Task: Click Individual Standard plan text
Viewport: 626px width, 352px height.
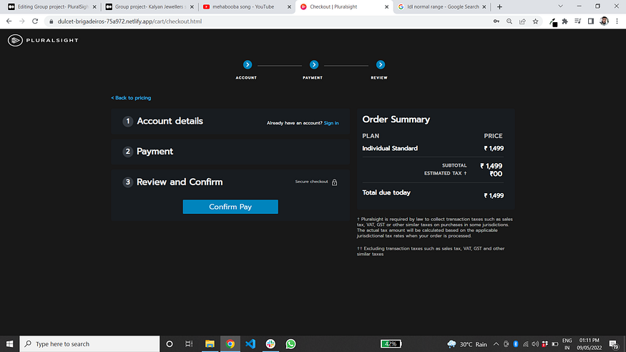Action: pyautogui.click(x=390, y=149)
